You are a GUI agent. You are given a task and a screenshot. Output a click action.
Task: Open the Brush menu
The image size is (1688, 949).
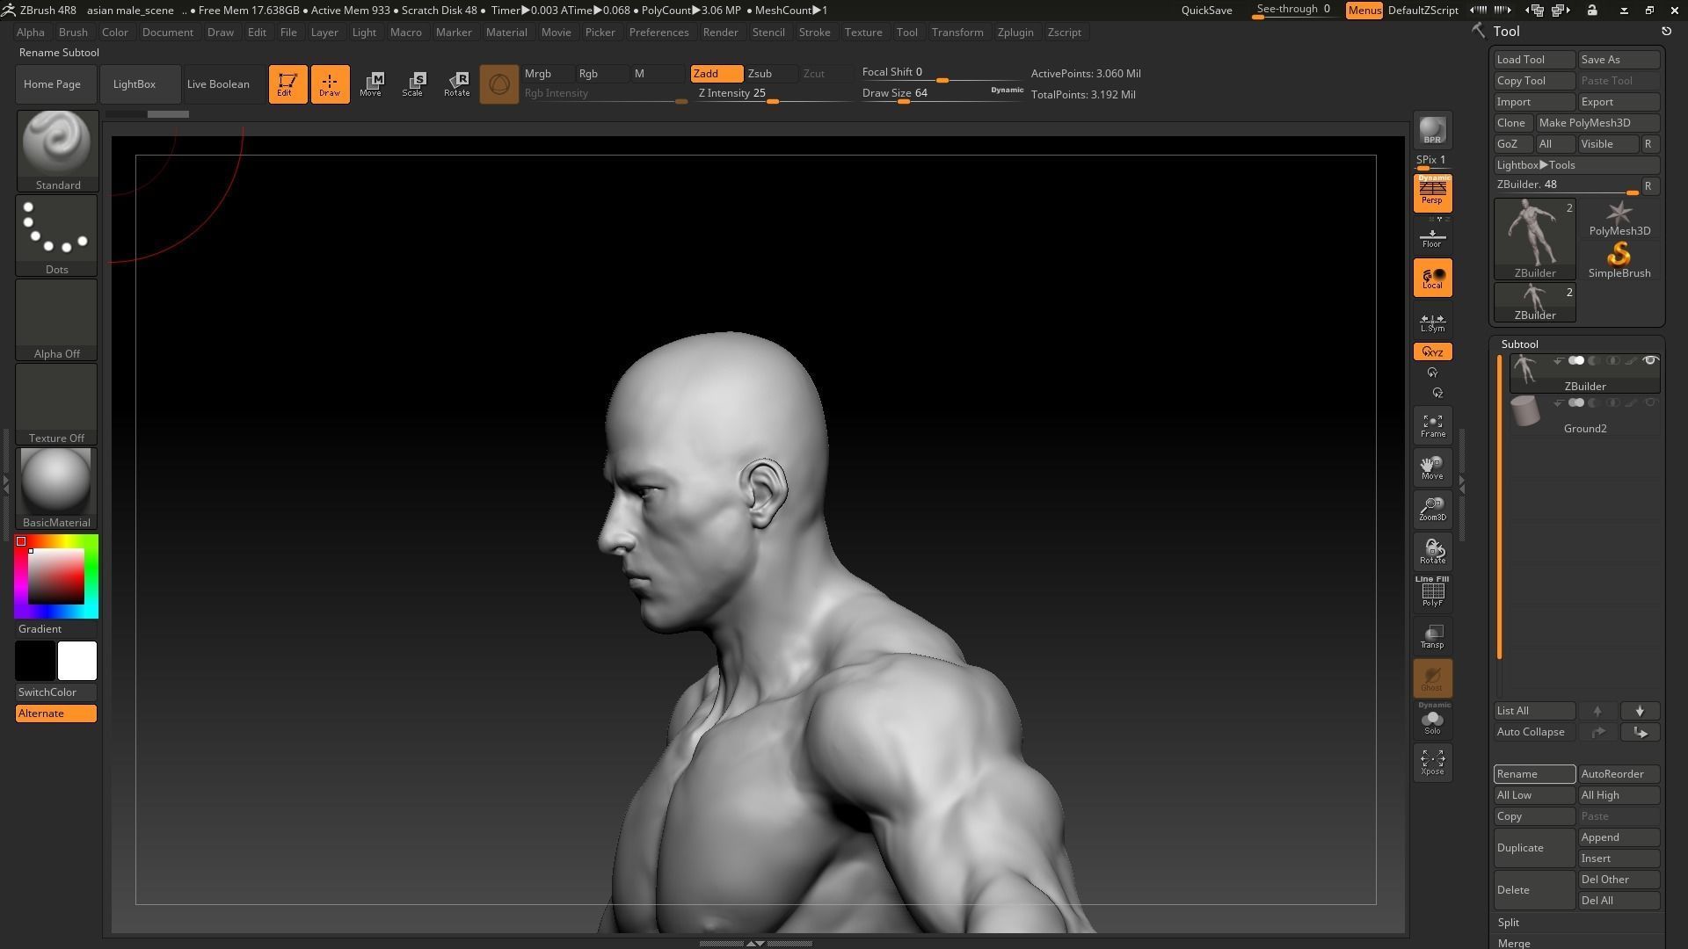[73, 33]
